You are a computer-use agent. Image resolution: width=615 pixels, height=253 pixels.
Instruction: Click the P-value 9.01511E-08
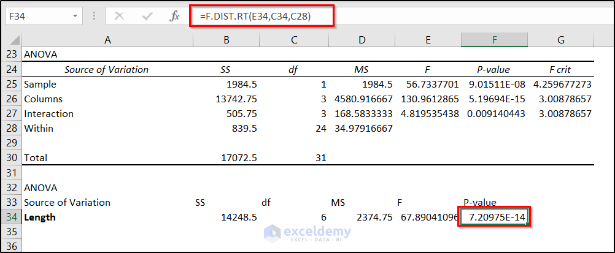coord(497,84)
